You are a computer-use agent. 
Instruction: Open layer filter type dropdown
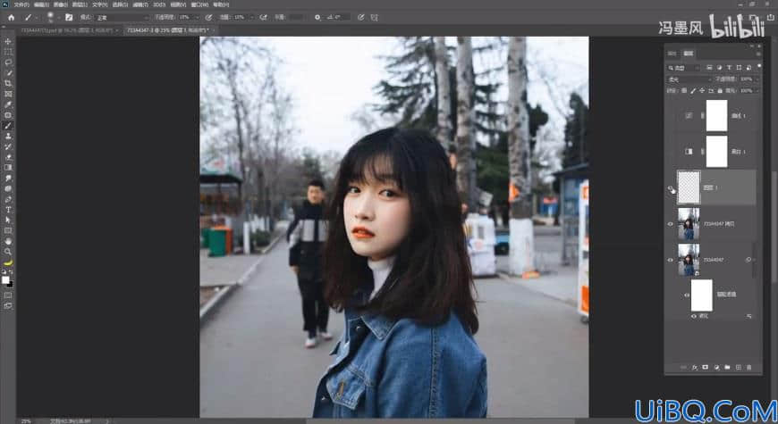click(683, 67)
